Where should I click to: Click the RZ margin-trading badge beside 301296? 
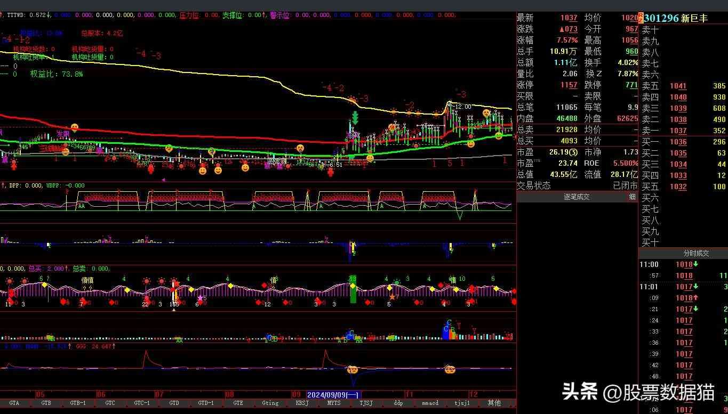click(x=641, y=18)
